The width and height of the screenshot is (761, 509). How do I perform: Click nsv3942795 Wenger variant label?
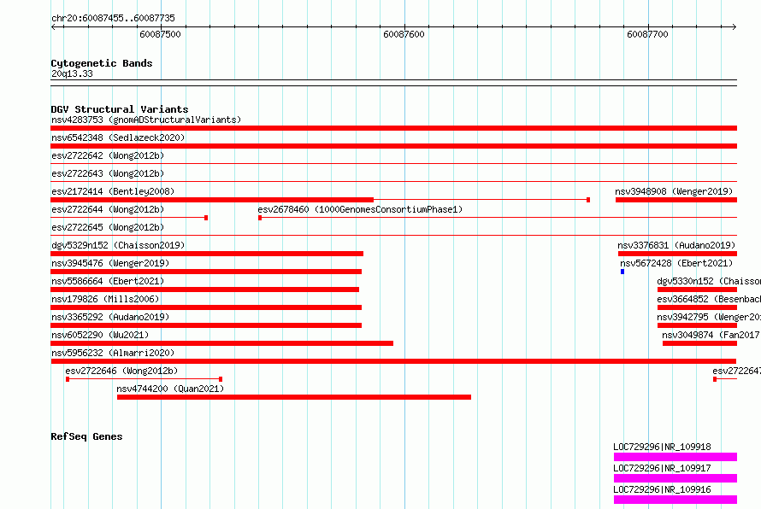[x=709, y=317]
